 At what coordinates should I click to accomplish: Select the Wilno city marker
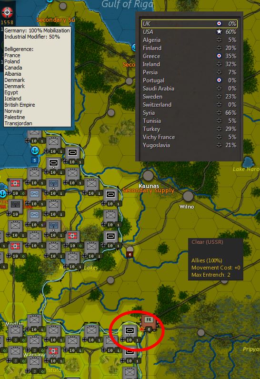coord(188,196)
